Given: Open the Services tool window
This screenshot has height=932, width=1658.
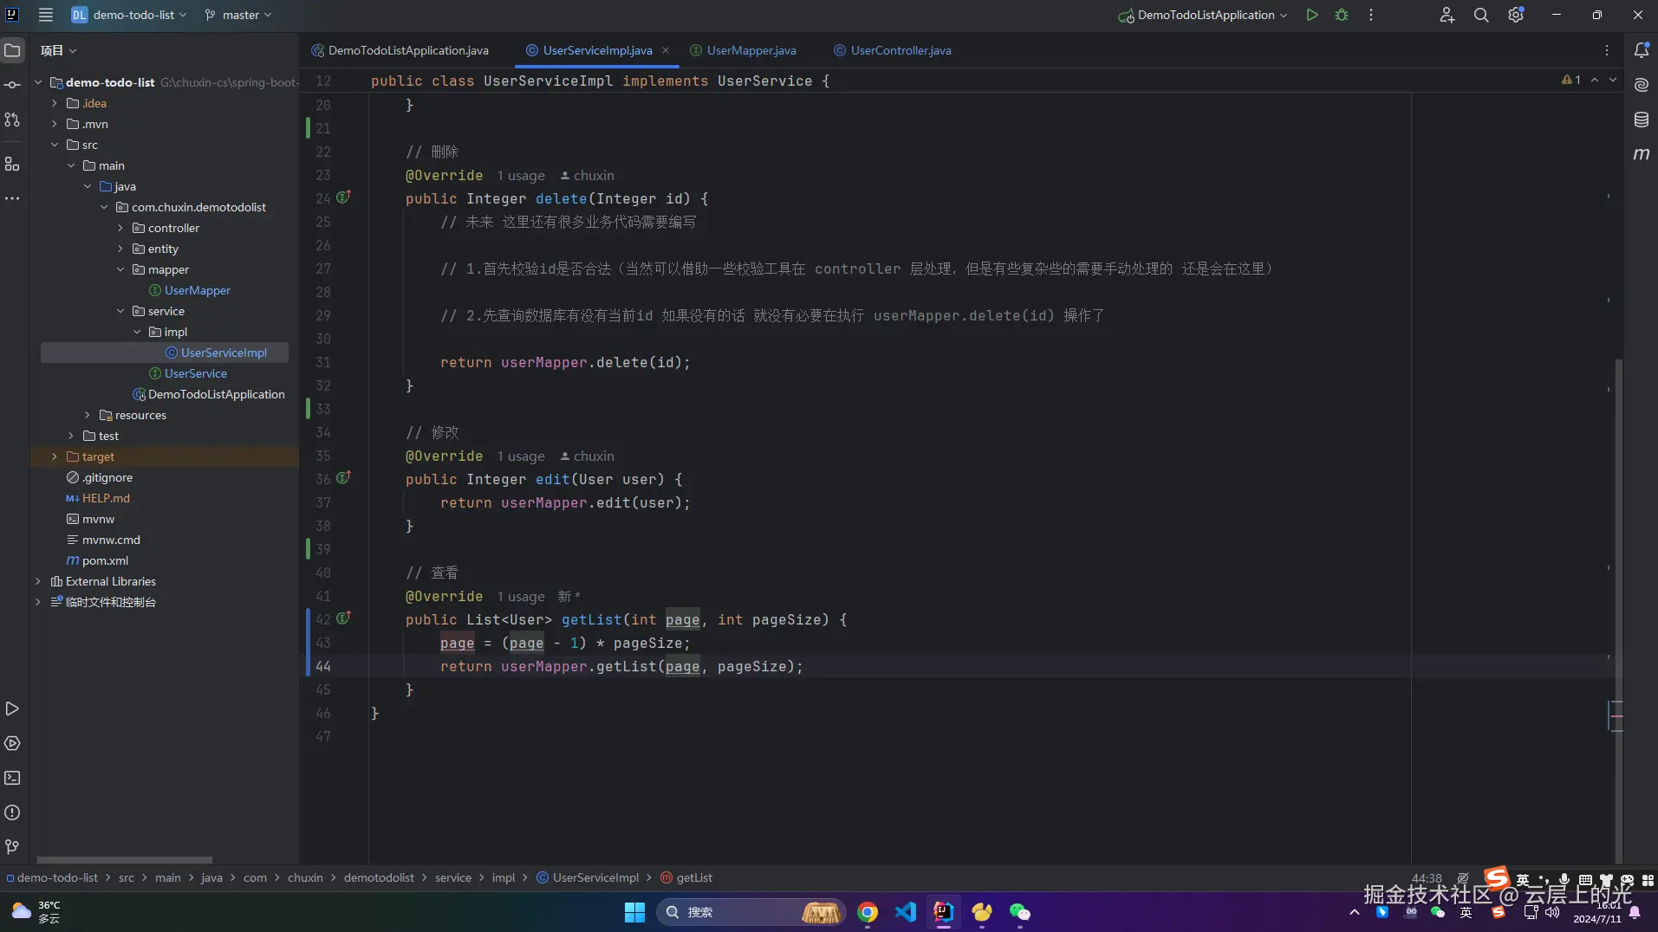Looking at the screenshot, I should click(12, 743).
